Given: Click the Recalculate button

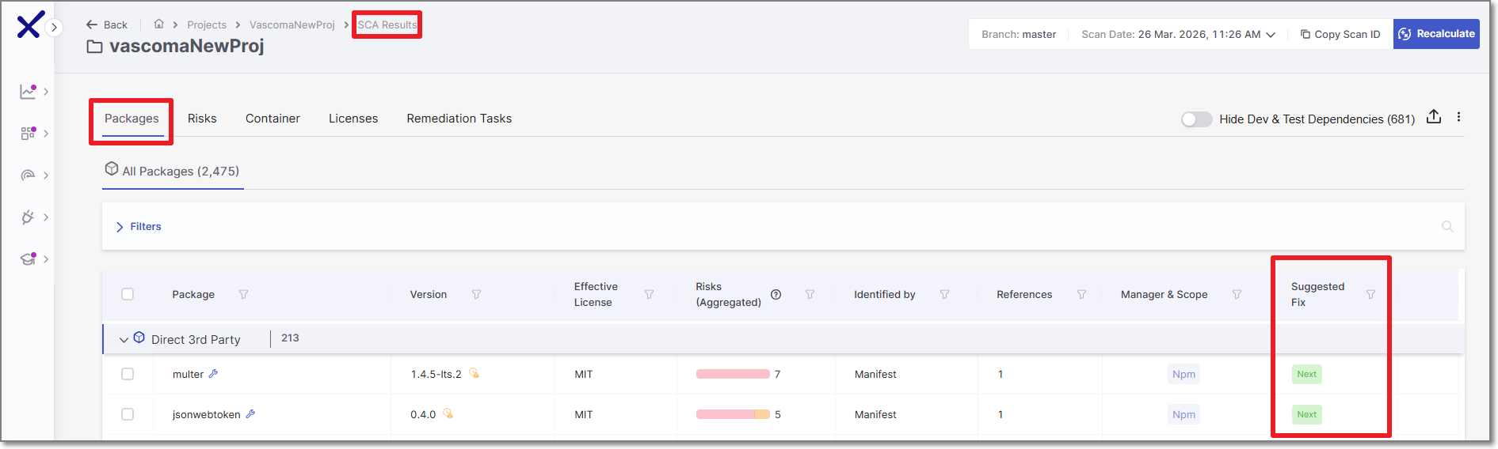Looking at the screenshot, I should (1435, 34).
